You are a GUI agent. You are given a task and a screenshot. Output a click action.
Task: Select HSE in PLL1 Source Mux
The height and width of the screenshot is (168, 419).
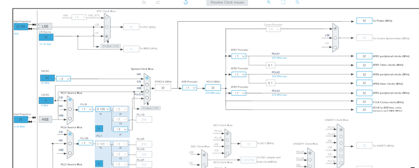click(70, 119)
